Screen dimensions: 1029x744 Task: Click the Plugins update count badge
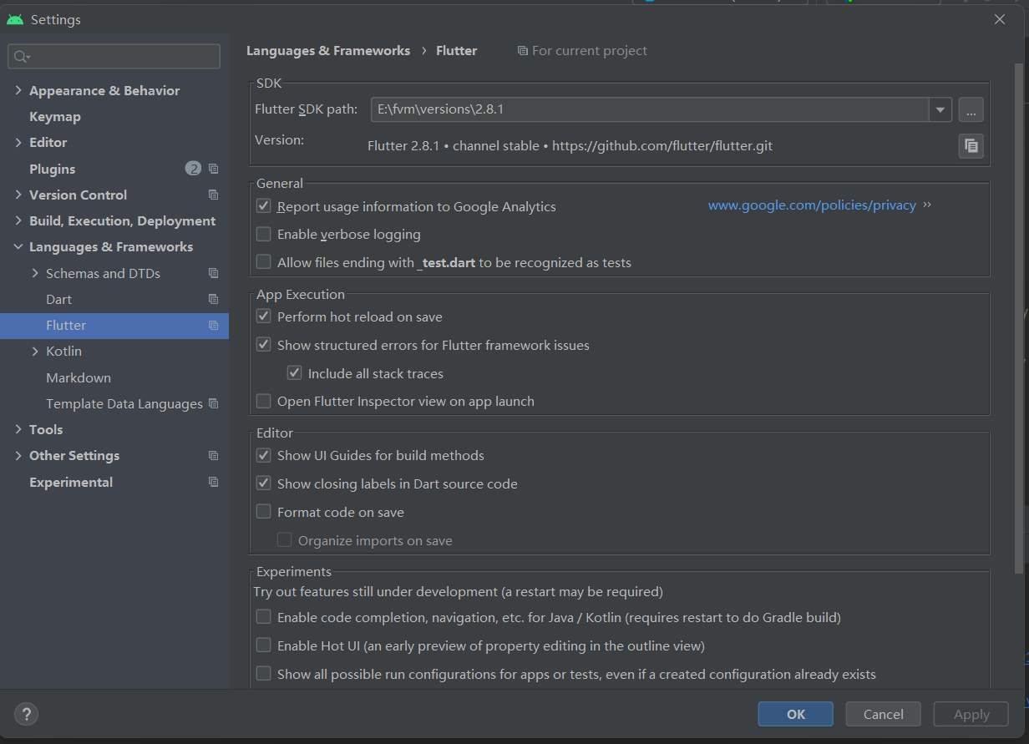(193, 169)
